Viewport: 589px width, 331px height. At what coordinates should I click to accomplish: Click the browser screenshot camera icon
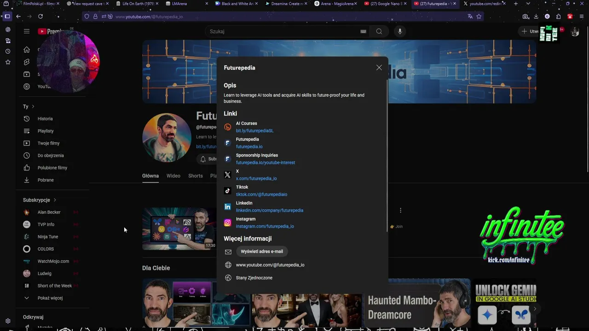(525, 16)
